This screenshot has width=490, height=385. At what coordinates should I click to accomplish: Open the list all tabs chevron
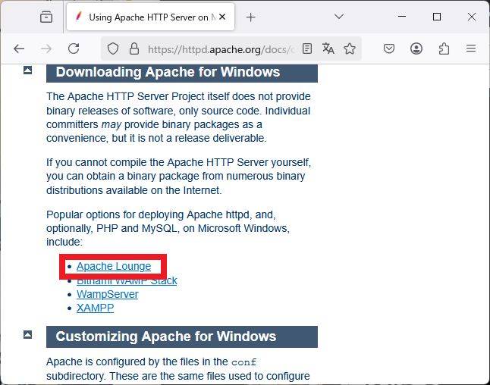(x=339, y=16)
